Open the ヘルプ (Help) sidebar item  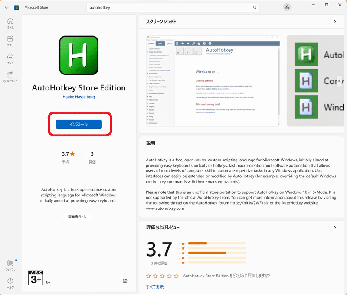tap(10, 283)
